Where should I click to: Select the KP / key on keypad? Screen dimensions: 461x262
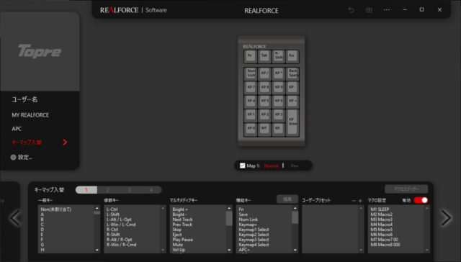(264, 73)
